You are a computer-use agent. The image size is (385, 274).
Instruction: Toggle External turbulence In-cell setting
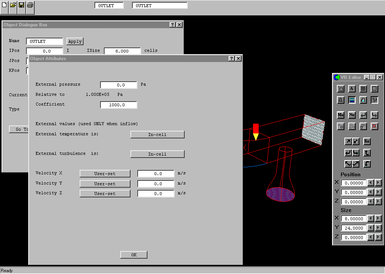coord(157,154)
